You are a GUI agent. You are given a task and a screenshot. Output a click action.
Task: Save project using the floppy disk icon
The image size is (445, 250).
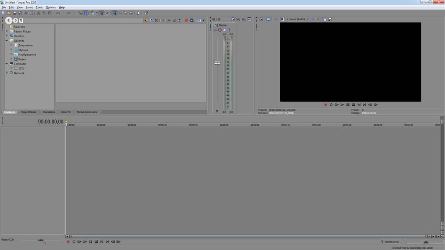[x=14, y=13]
